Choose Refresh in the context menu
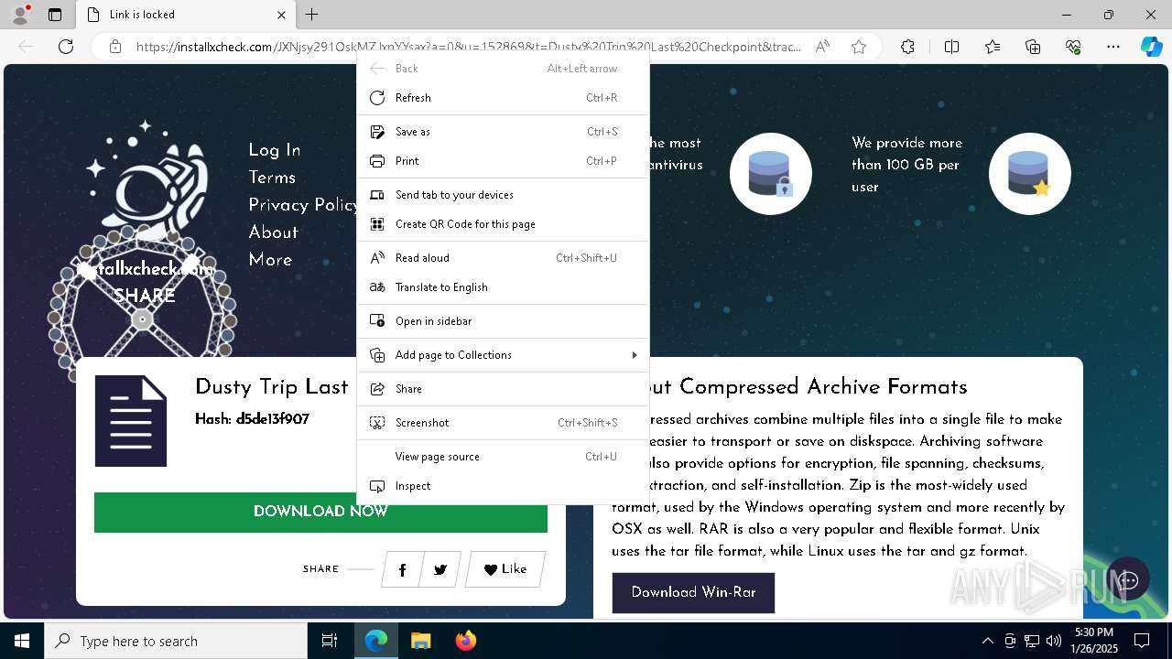 coord(503,98)
